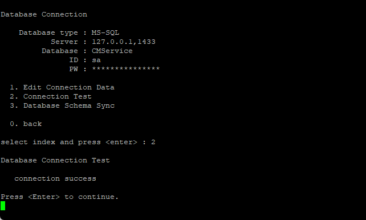Click the 'PW' field label
Image resolution: width=366 pixels, height=220 pixels.
(74, 69)
